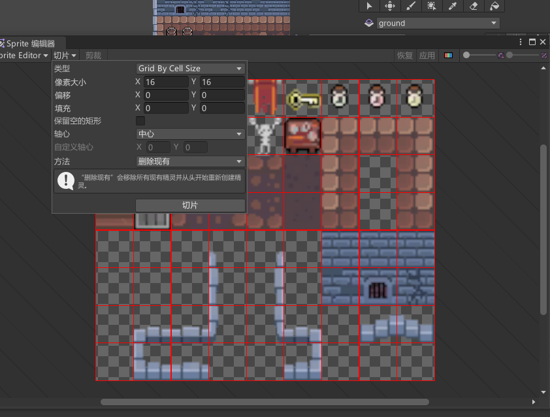Maximize the Sprite Editor window
This screenshot has height=417, width=550.
pos(532,42)
